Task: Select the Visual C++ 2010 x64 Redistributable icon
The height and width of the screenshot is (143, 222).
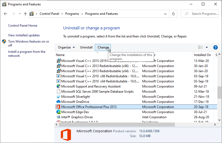Action: pos(59,81)
